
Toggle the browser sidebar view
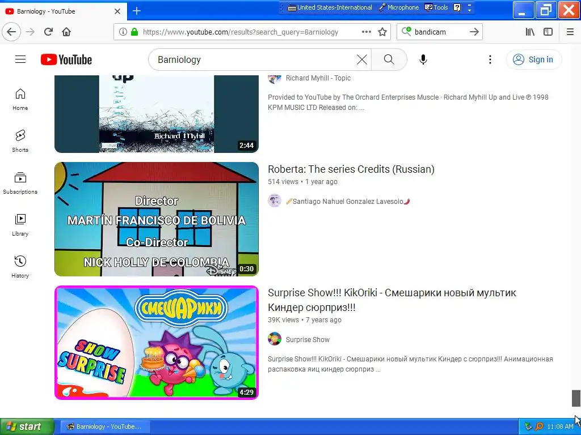coord(548,32)
